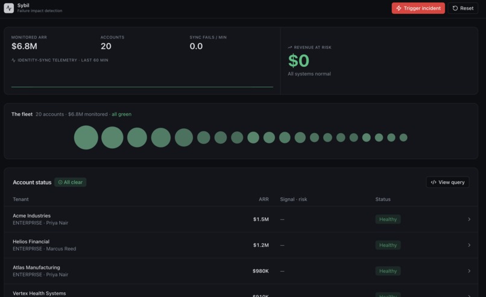
Task: Click the Sybil pulse logo icon
Action: click(x=8, y=8)
